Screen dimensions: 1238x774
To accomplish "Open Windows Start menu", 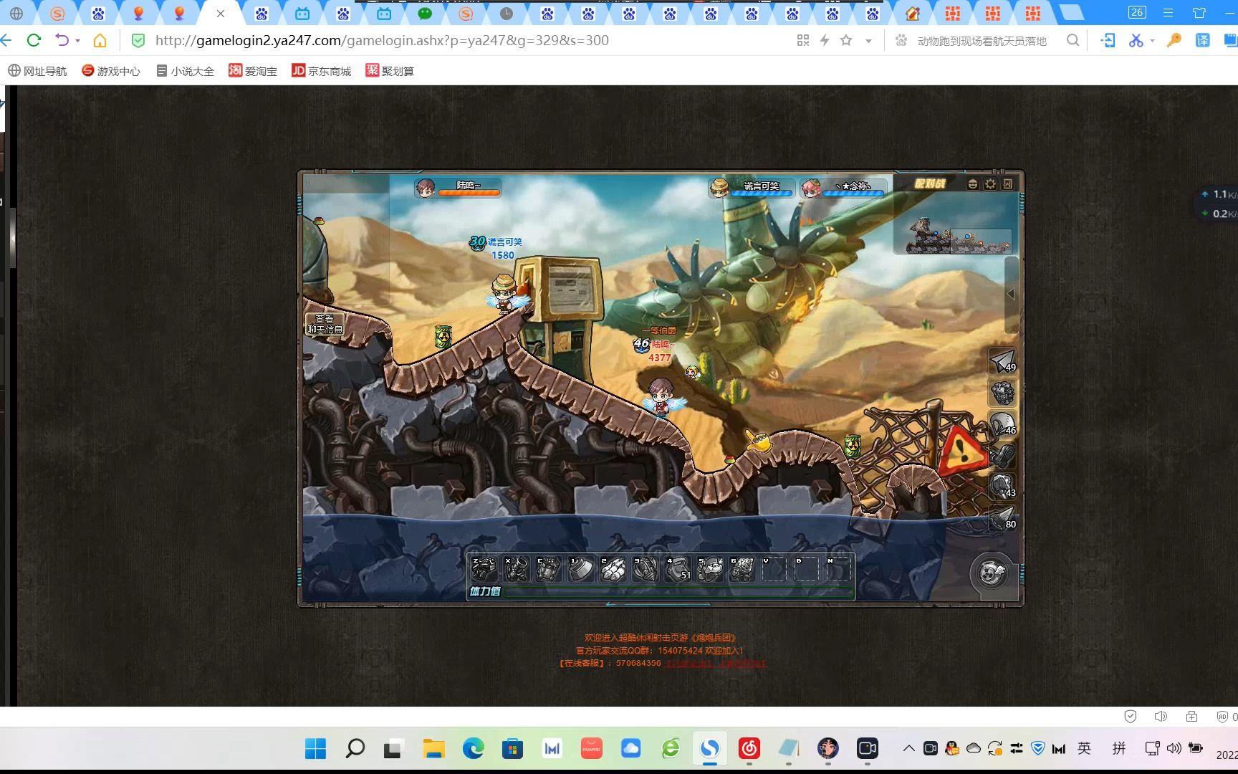I will point(315,749).
